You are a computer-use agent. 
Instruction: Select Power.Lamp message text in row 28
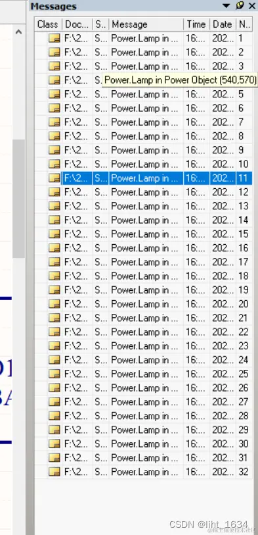coord(144,417)
